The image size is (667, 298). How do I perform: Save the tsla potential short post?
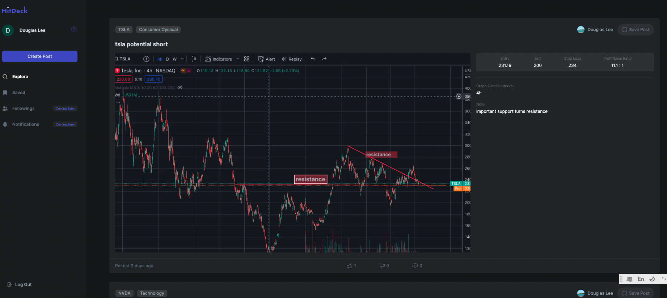(x=636, y=30)
